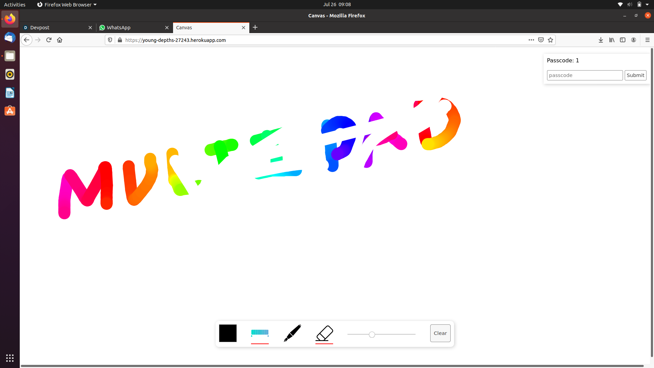Viewport: 654px width, 368px height.
Task: Toggle the sidebar view icon
Action: pos(622,40)
